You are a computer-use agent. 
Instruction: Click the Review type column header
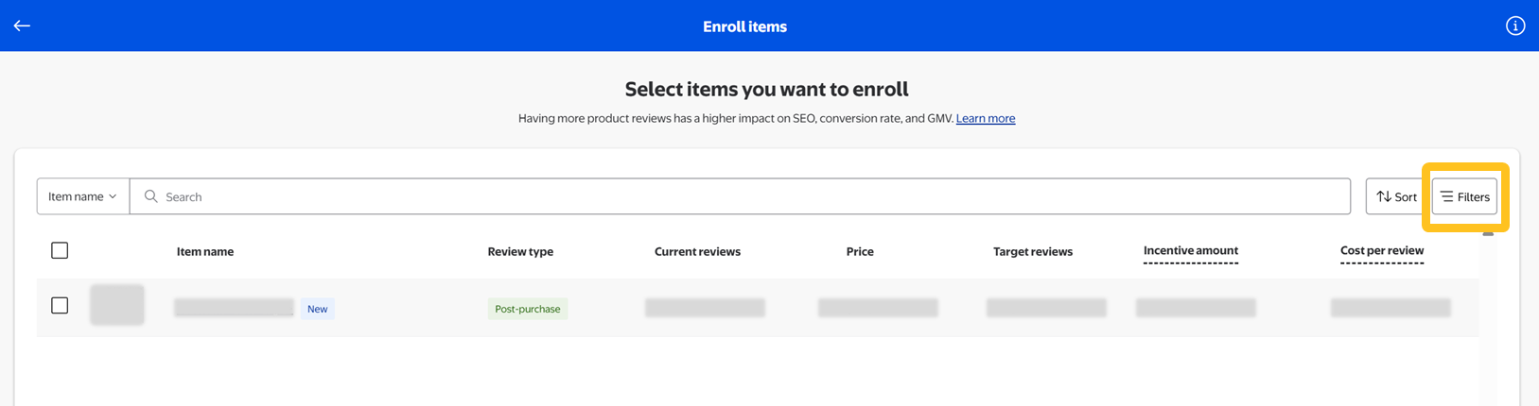coord(520,251)
